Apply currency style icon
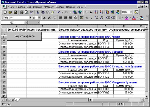Viewport: 150px width, 108px height. click(81, 18)
